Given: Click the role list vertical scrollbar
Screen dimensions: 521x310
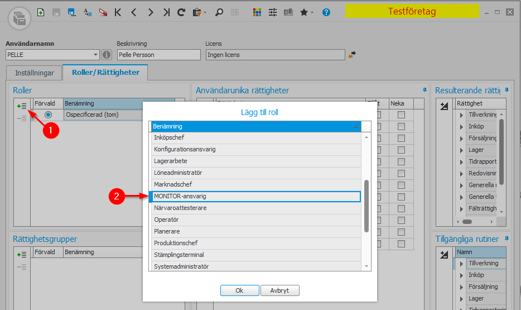Looking at the screenshot, I should pyautogui.click(x=366, y=206).
